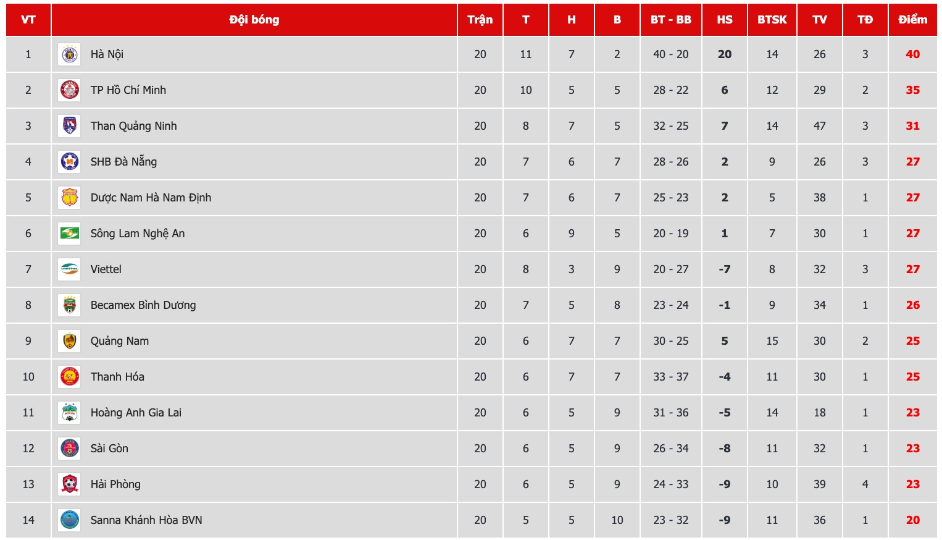Image resolution: width=942 pixels, height=540 pixels.
Task: Click the Hải Phòng club badge
Action: [70, 484]
